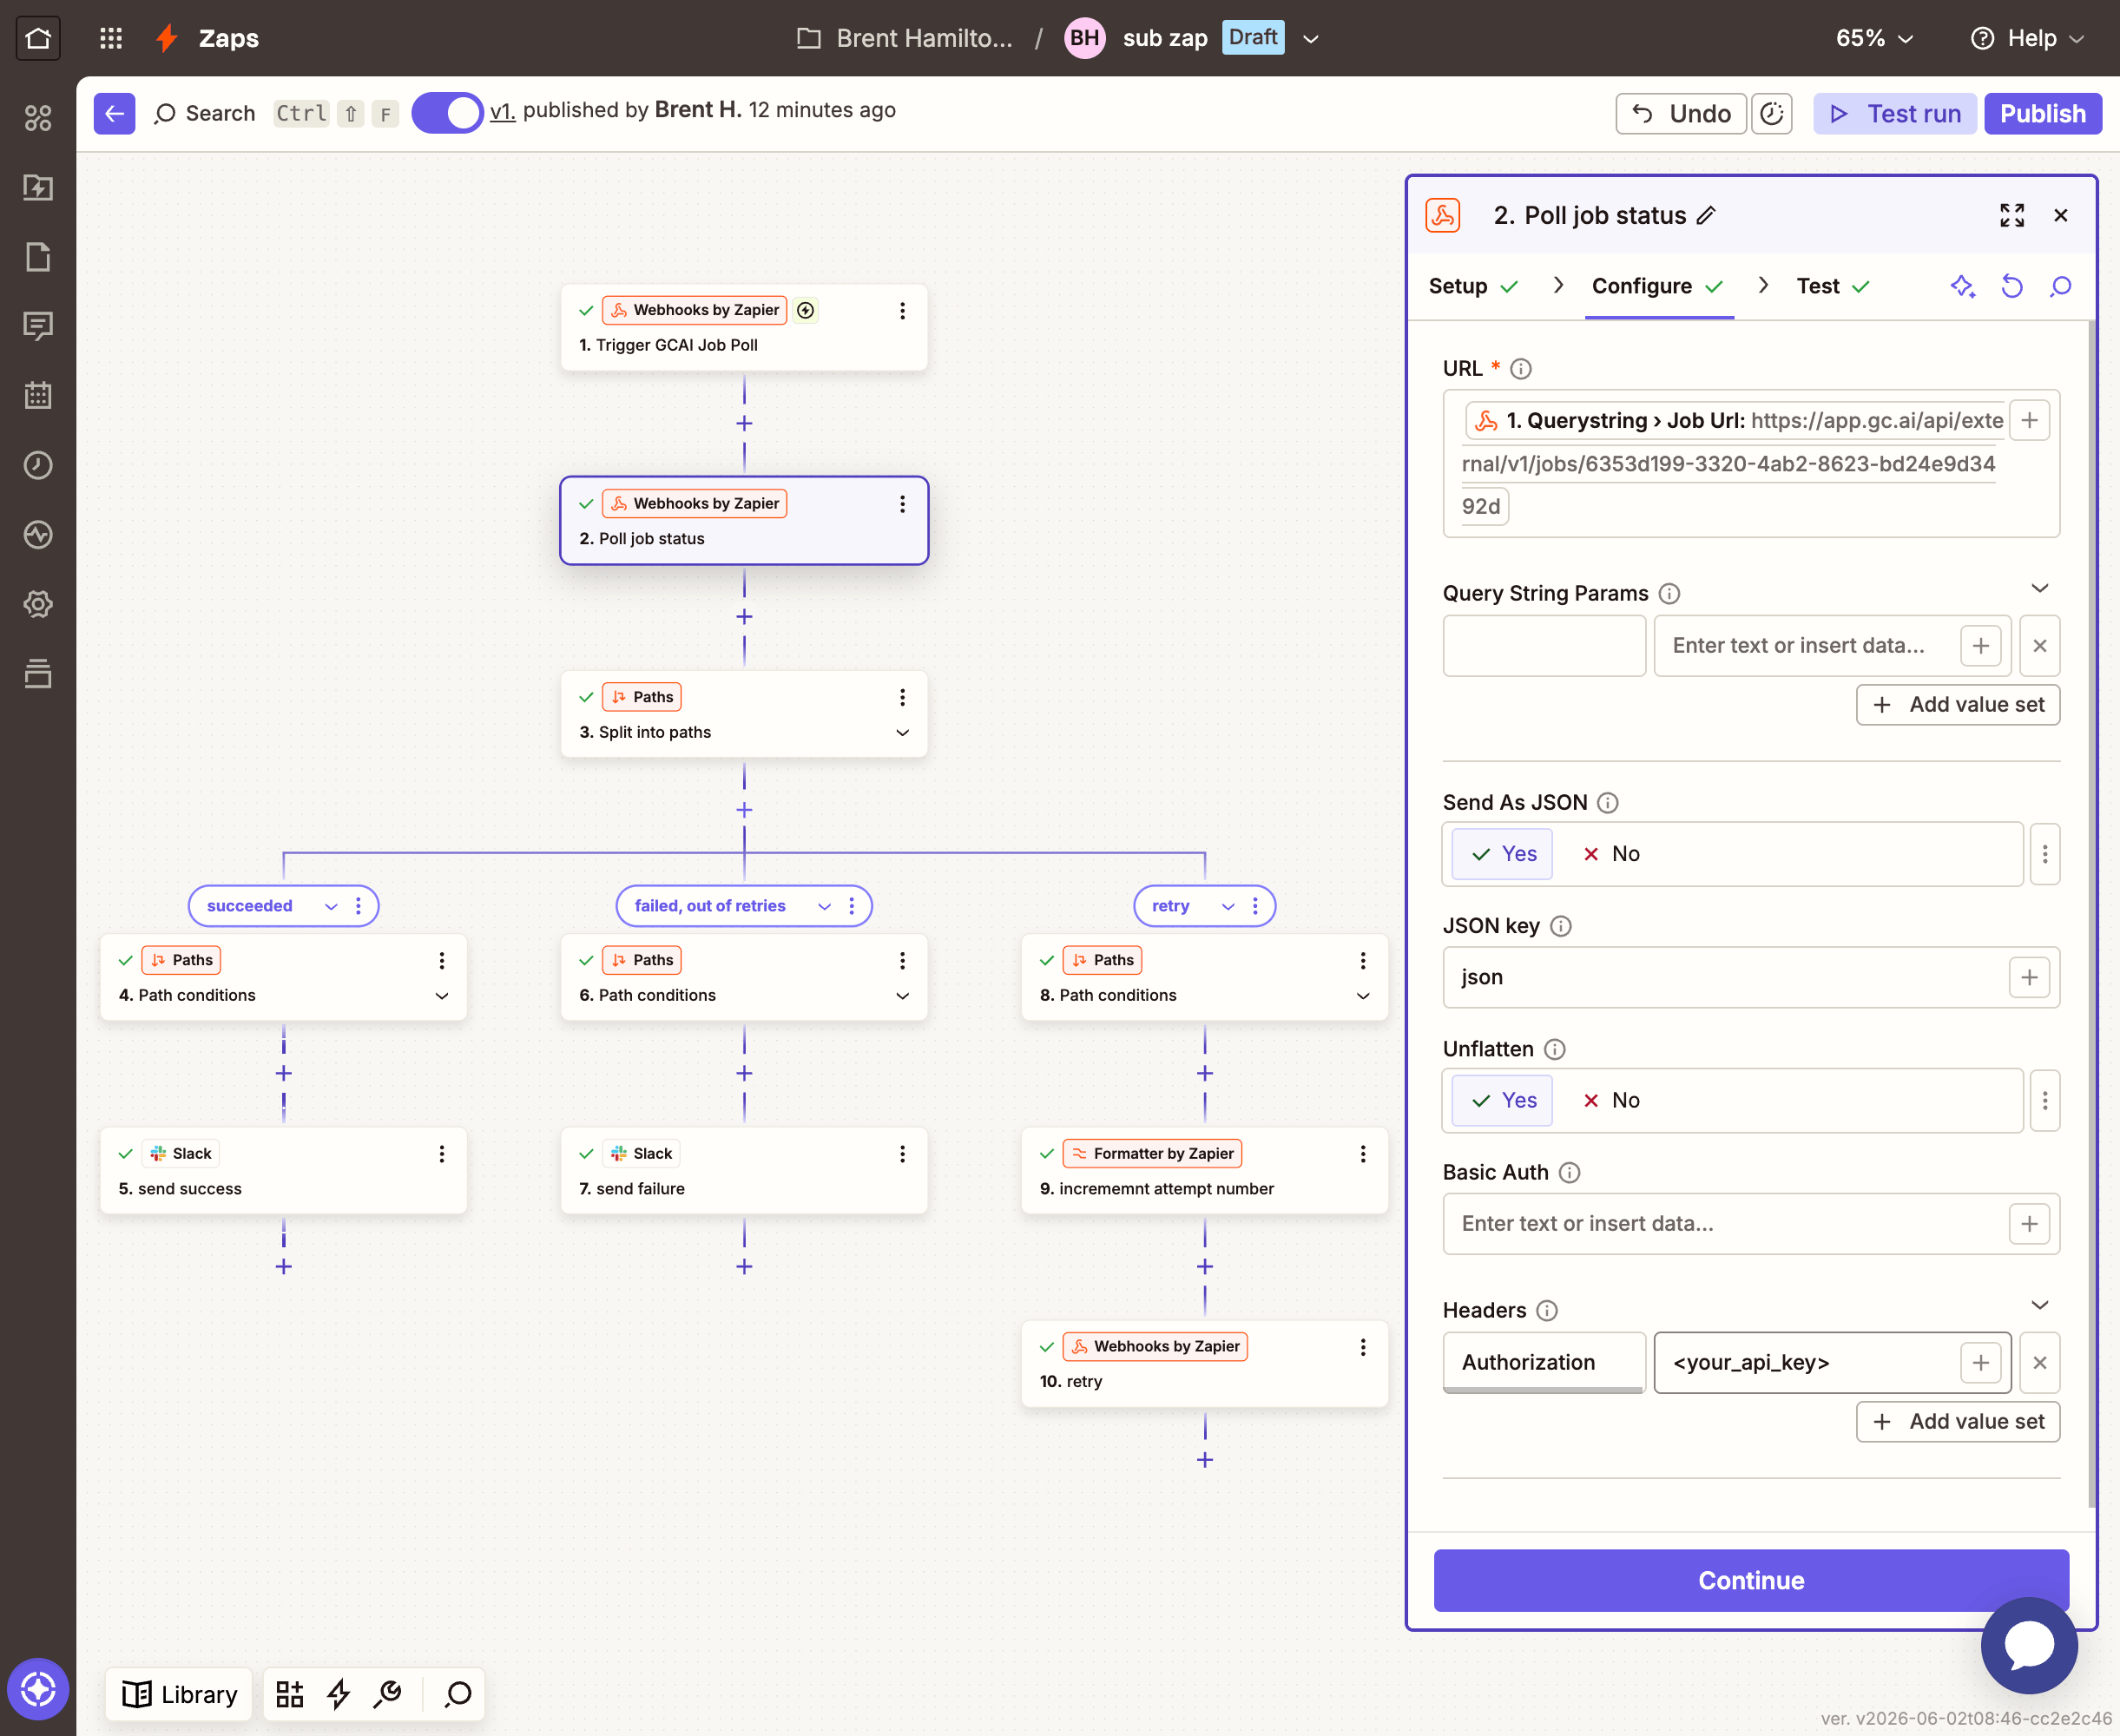The image size is (2120, 1736).
Task: Click the Undo button
Action: click(x=1680, y=113)
